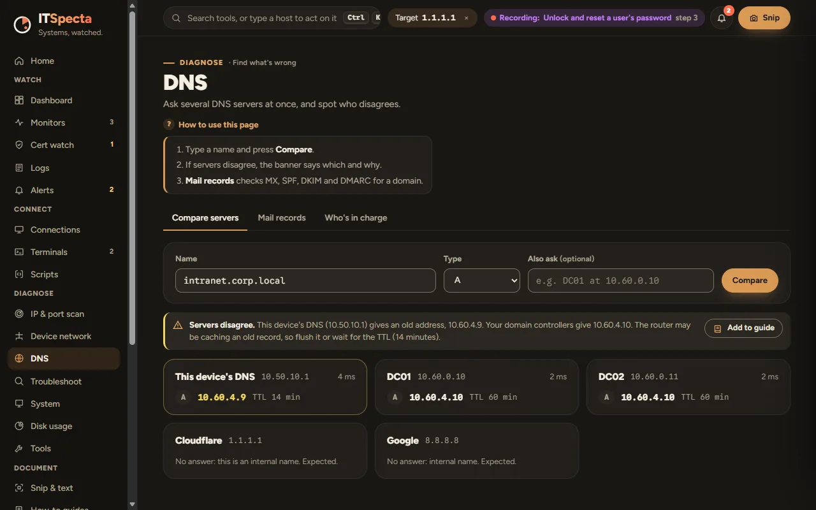Open the Logs page
The image size is (816, 510).
tap(64, 168)
